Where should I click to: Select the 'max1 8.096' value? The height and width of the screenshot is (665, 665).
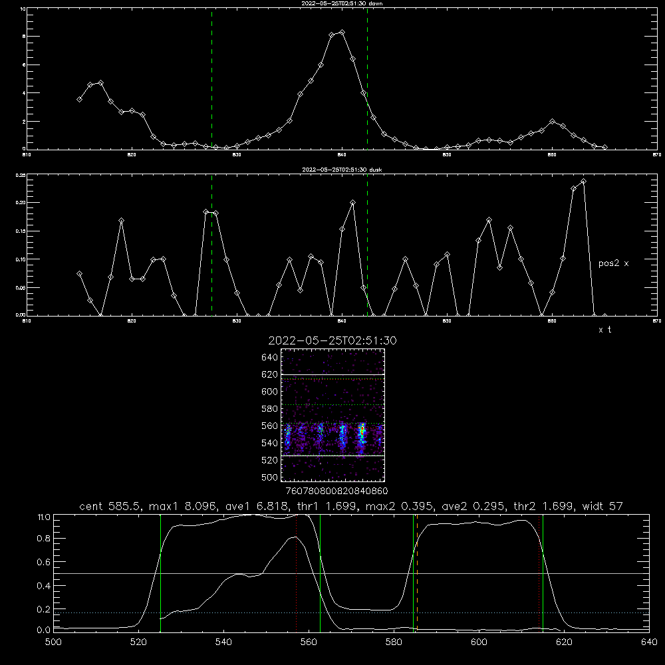(184, 506)
